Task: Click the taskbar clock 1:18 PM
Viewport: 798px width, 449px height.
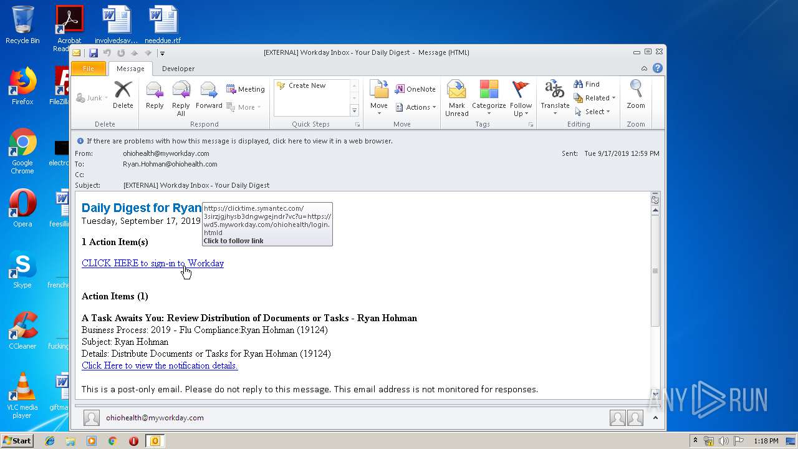Action: point(766,441)
